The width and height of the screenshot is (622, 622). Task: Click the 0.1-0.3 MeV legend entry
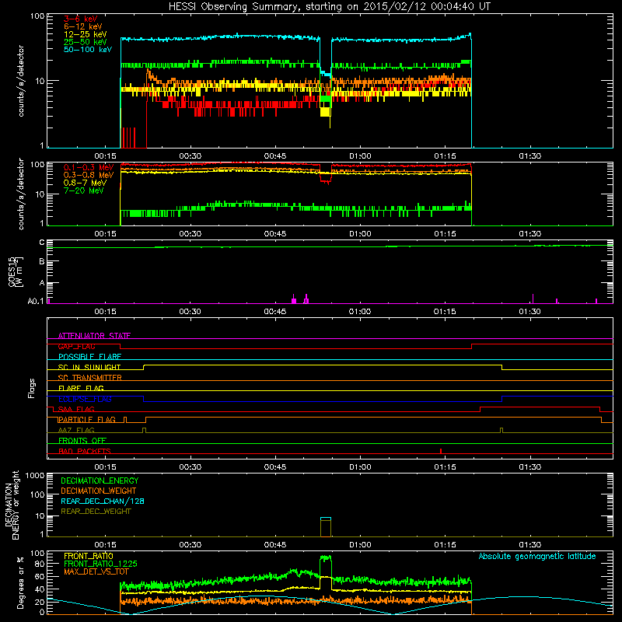[88, 167]
